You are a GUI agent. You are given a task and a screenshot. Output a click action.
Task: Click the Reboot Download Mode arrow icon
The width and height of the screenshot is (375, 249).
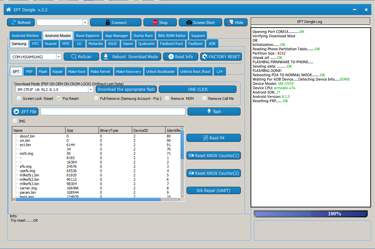(x=106, y=57)
